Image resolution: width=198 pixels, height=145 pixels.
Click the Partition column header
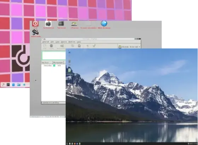47,62
